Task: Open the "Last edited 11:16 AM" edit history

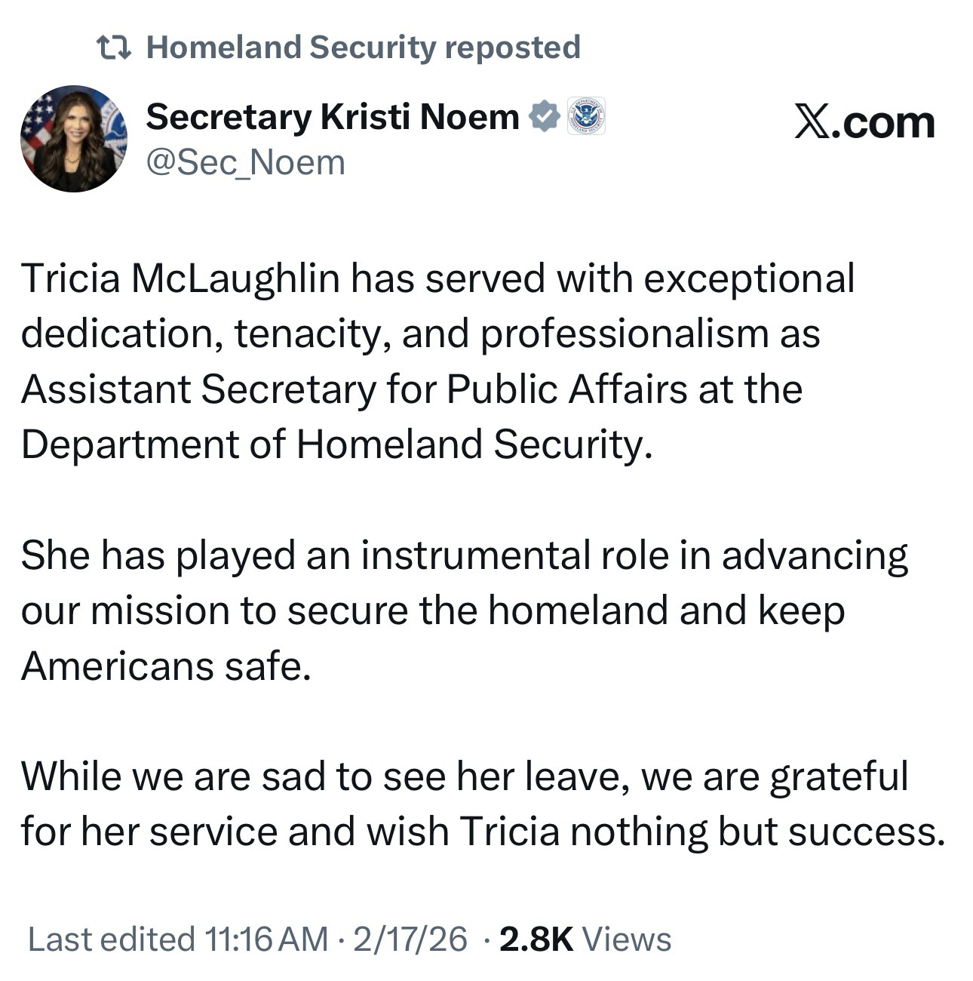Action: coord(177,939)
